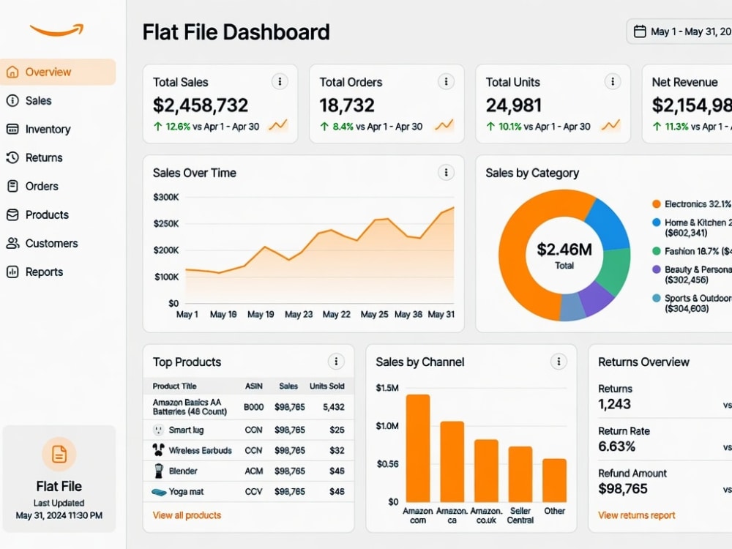Click the Products box icon

pos(12,214)
